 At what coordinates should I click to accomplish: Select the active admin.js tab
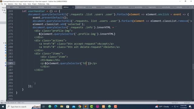(66, 7)
